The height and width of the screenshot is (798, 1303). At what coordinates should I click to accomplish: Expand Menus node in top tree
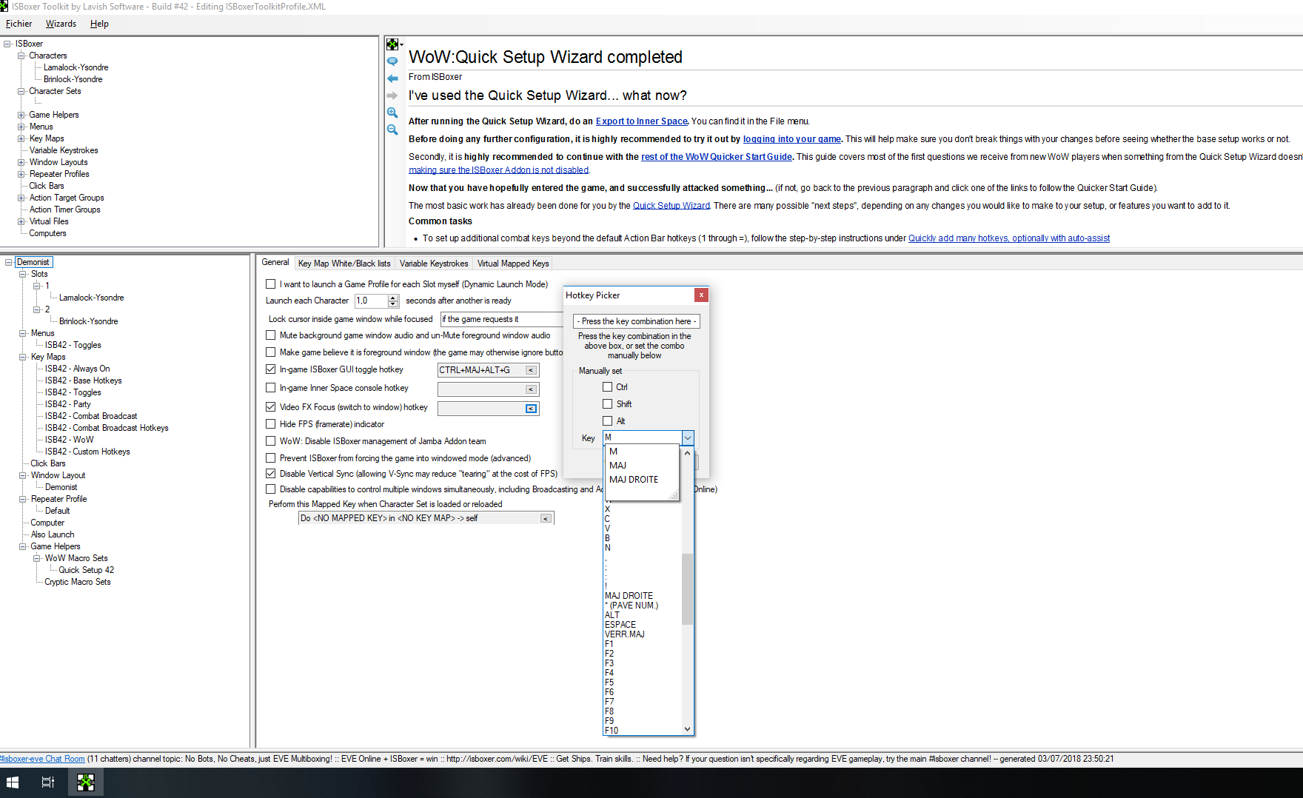[x=21, y=127]
